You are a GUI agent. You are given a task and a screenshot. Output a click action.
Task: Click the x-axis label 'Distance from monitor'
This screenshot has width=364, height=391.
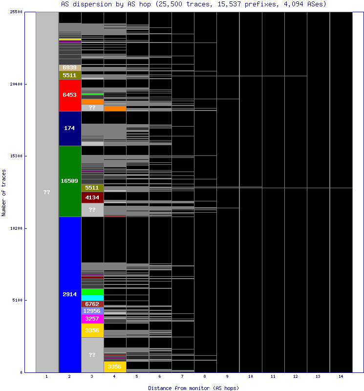click(x=193, y=388)
